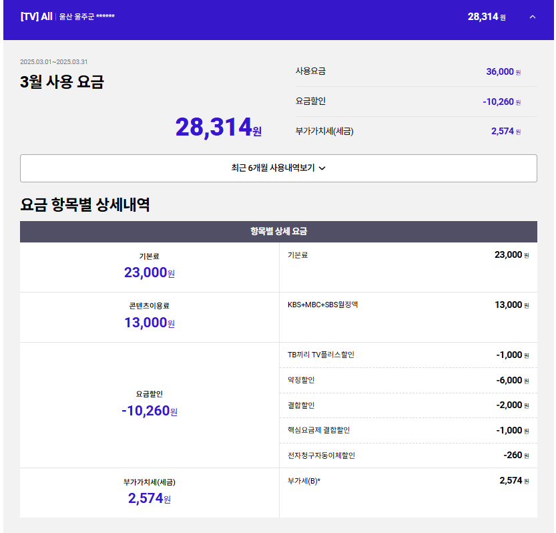Click 부가세(B)* row label
The height and width of the screenshot is (533, 556).
coord(304,481)
